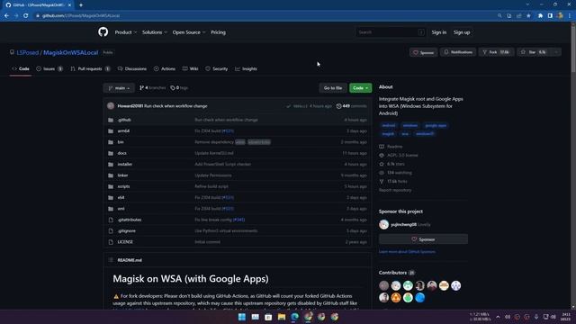Open the browser extensions puzzle icon
Screen dimensions: 576x324
[540, 16]
